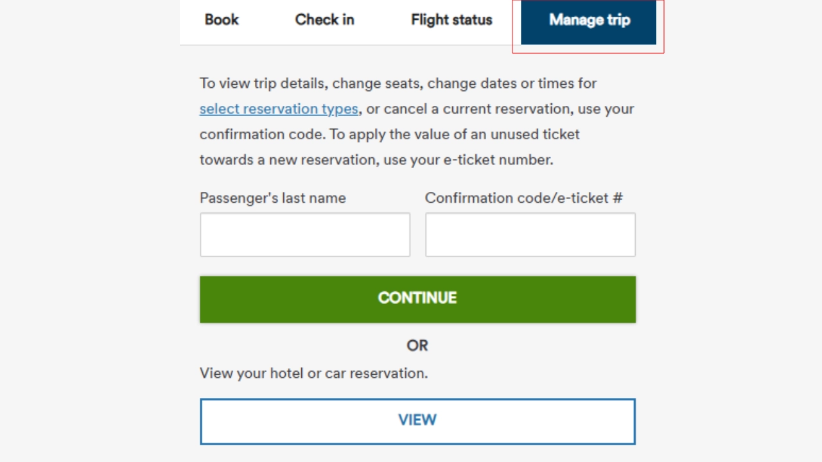This screenshot has height=462, width=822.
Task: Click the Passenger's last name input field
Action: click(305, 234)
